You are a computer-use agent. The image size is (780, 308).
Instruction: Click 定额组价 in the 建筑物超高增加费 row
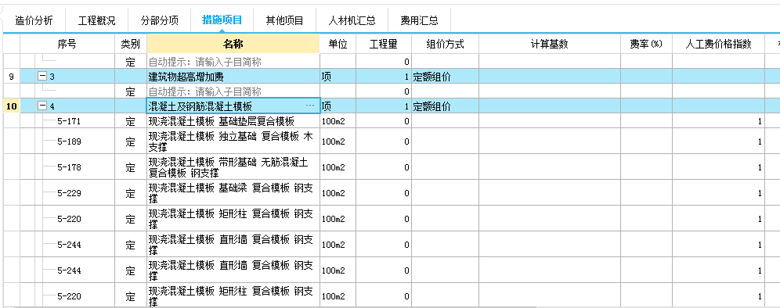coord(432,77)
